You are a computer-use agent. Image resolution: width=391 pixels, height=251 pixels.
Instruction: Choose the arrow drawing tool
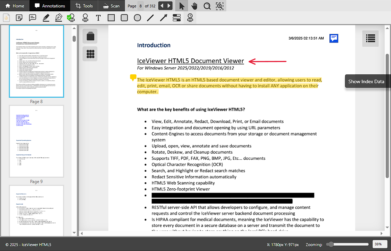pyautogui.click(x=163, y=18)
